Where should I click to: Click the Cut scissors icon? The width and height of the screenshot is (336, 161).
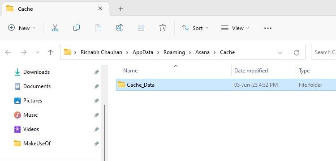pos(55,28)
